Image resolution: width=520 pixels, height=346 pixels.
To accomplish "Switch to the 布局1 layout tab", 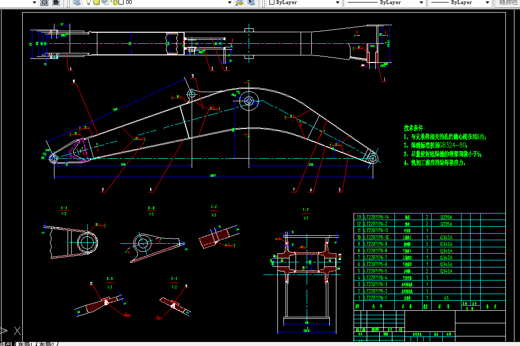I will [x=25, y=344].
